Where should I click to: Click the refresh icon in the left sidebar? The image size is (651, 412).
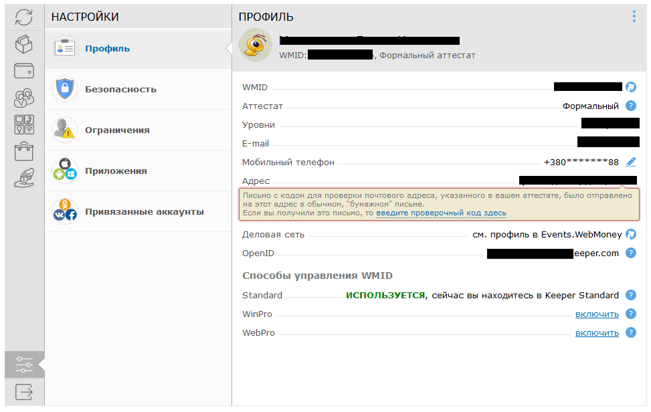coord(24,17)
